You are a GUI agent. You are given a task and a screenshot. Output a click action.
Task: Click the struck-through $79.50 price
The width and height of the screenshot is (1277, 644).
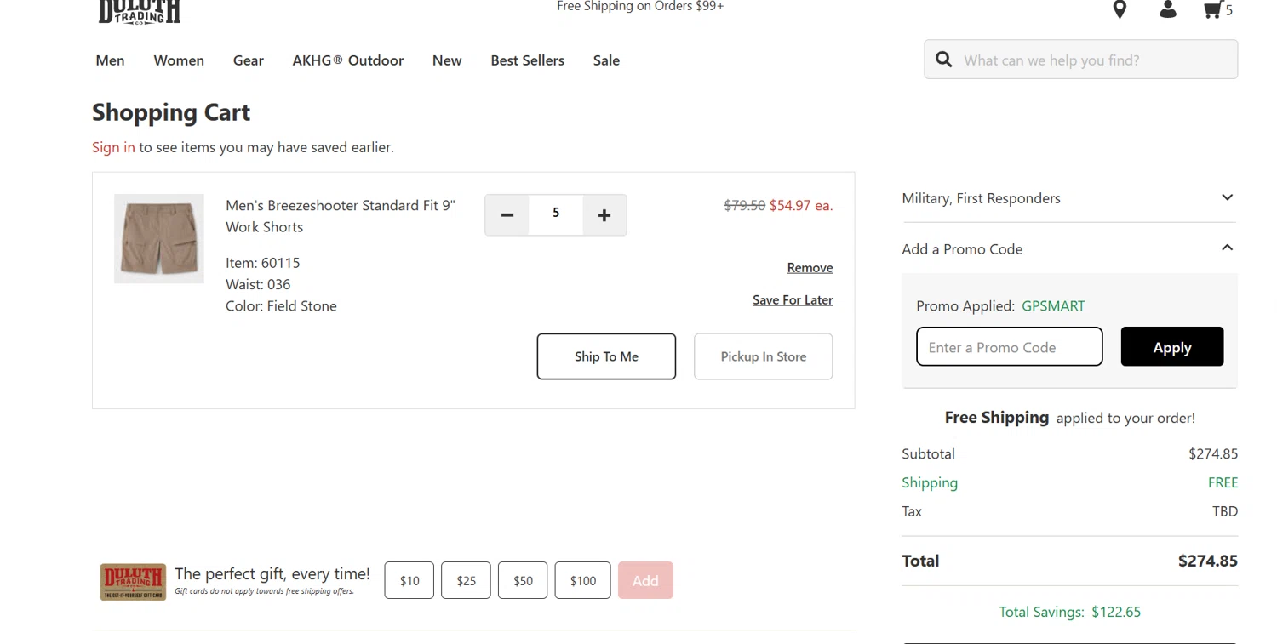tap(744, 205)
